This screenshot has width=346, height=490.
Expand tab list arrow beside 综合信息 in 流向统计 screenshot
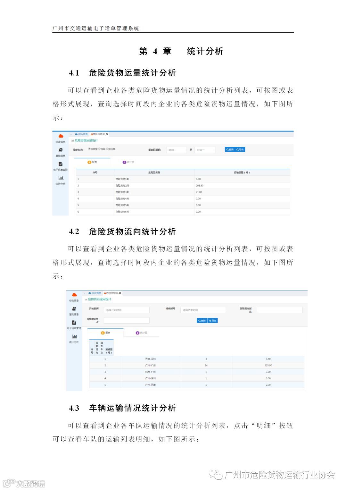point(85,293)
